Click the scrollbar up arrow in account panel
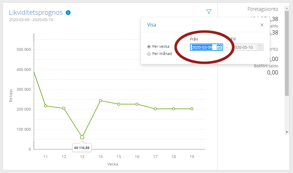 [287, 9]
